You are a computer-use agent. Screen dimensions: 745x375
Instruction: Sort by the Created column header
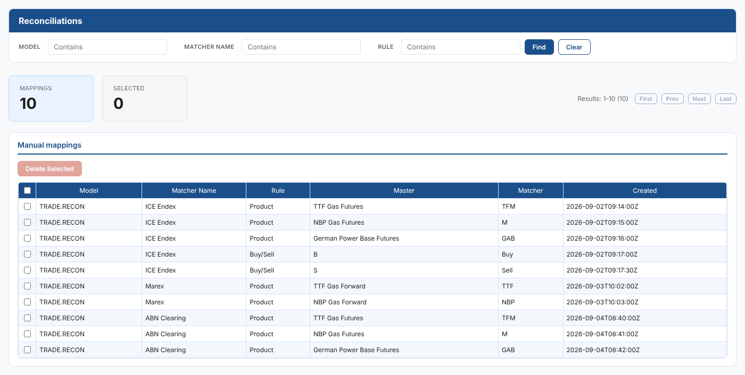pyautogui.click(x=645, y=191)
